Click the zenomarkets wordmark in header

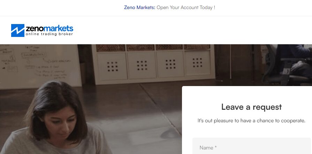[x=50, y=29]
